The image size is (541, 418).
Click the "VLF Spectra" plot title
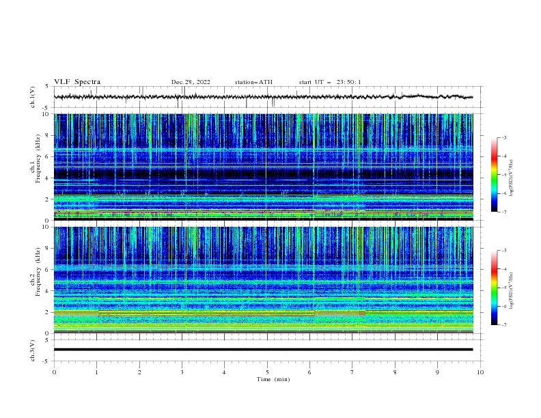pyautogui.click(x=77, y=82)
